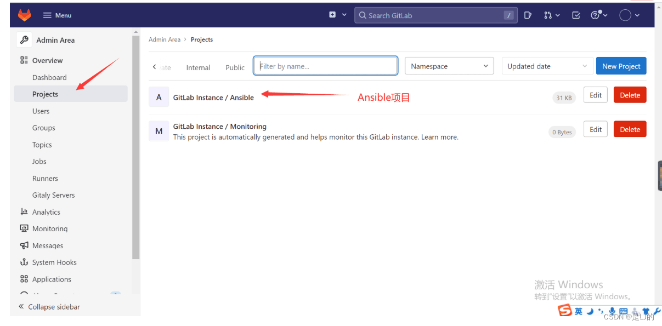Open the hamburger Menu
662x326 pixels.
coord(58,15)
